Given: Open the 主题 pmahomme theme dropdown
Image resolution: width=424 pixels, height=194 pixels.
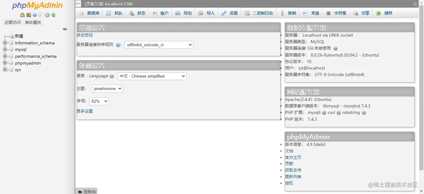Looking at the screenshot, I should (107, 89).
